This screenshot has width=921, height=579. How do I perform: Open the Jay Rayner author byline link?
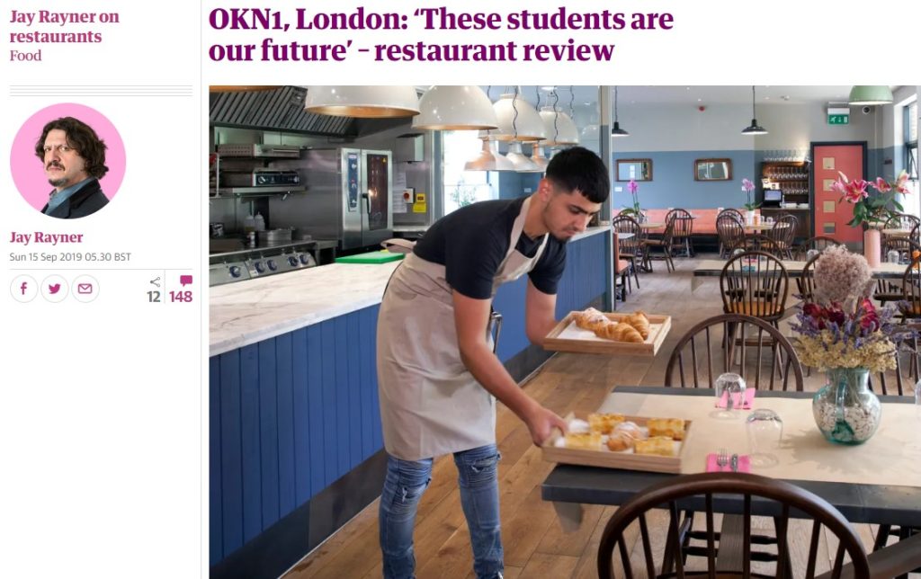pos(46,237)
